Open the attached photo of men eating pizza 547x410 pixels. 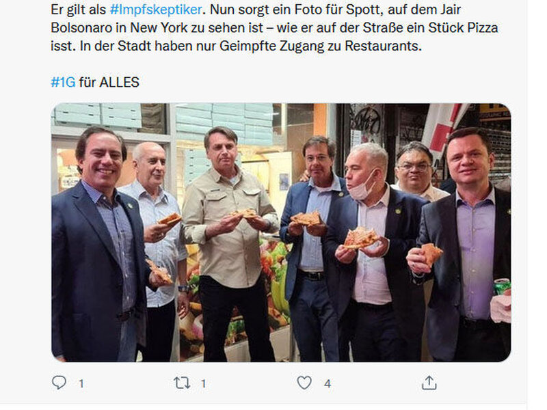[281, 232]
